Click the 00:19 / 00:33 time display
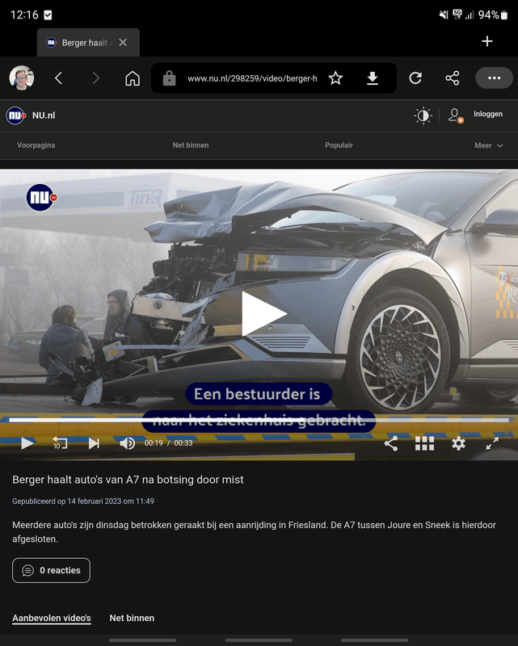The height and width of the screenshot is (646, 518). click(168, 443)
